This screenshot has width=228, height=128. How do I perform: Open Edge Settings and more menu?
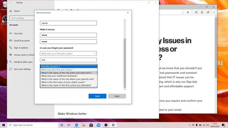coord(214,12)
